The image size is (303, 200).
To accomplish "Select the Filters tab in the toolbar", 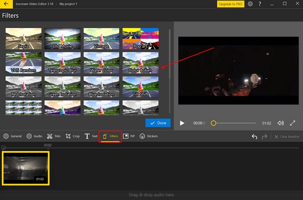I will coord(110,136).
